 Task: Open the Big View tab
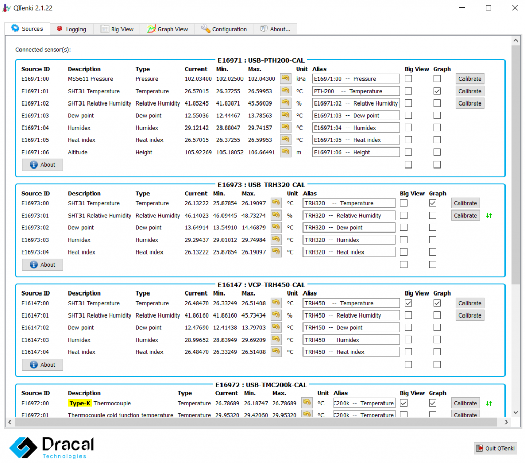click(117, 29)
